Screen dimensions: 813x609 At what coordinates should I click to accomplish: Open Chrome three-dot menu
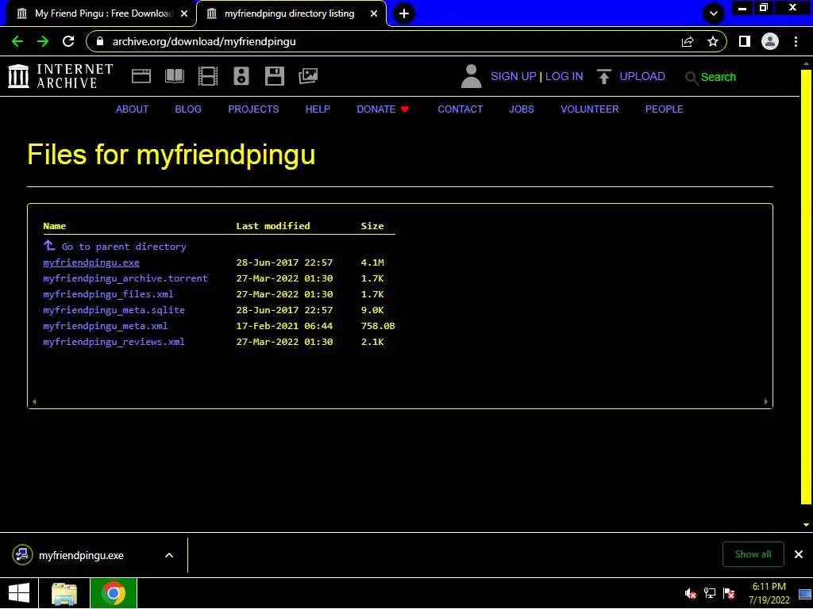pos(796,41)
